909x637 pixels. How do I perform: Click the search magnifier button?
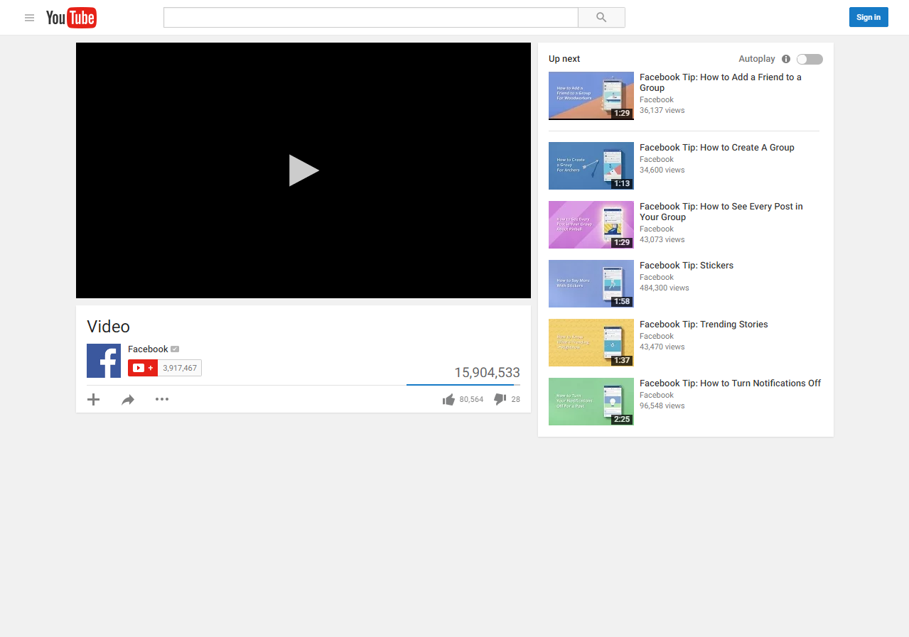coord(601,18)
